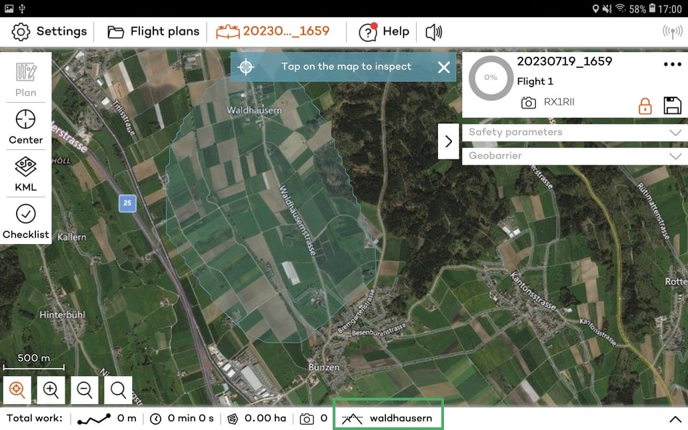Select the Plan tool in the sidebar
The width and height of the screenshot is (688, 430).
tap(25, 79)
